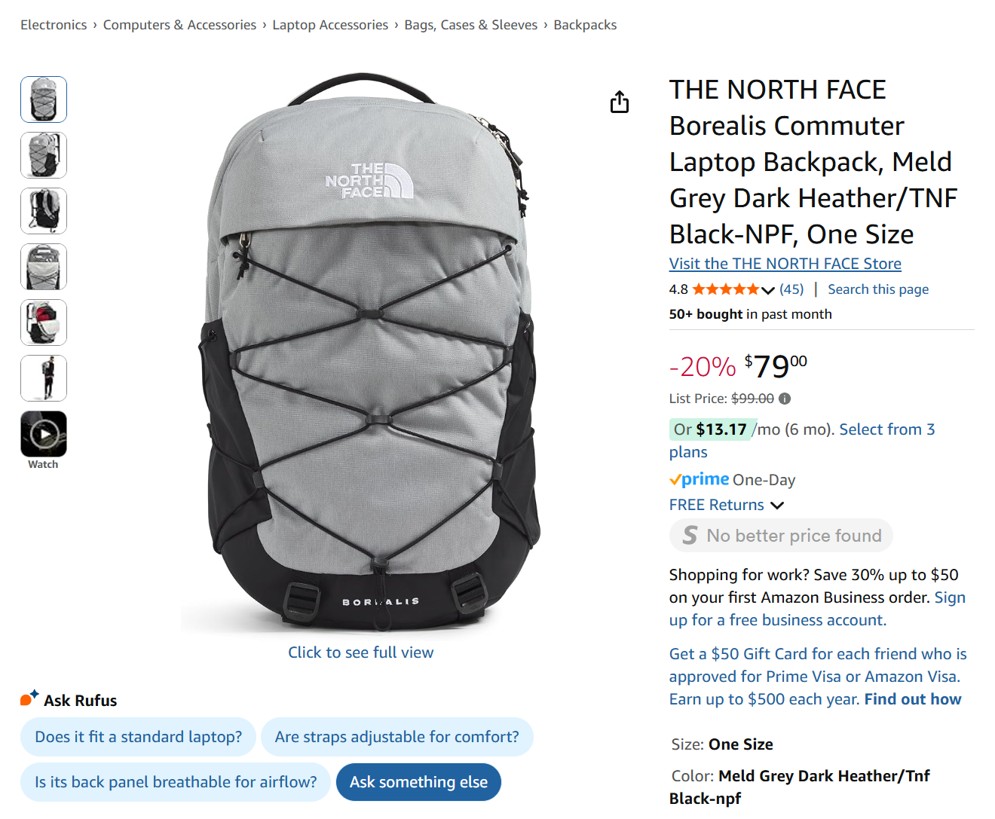Ask 'Does it fit a standard laptop?'
995x819 pixels.
click(x=138, y=737)
